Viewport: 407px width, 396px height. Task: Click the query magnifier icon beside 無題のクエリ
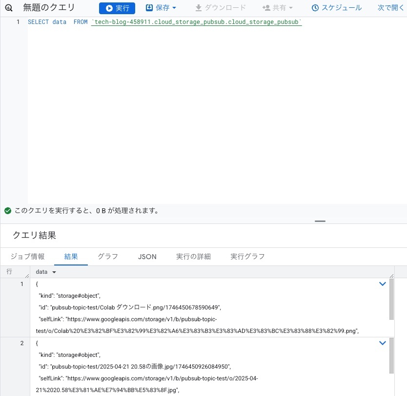pyautogui.click(x=9, y=8)
